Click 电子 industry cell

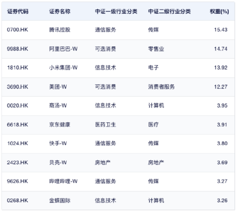tap(153, 67)
